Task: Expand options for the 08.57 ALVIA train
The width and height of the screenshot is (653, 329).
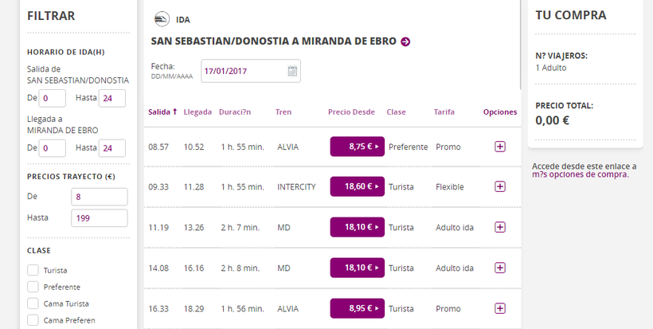Action: [x=500, y=147]
